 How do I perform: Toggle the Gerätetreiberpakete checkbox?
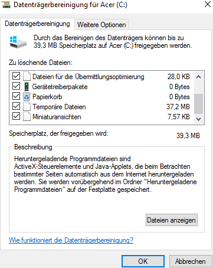16,86
